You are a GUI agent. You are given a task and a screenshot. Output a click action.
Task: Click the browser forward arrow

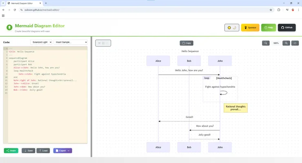tap(9, 10)
